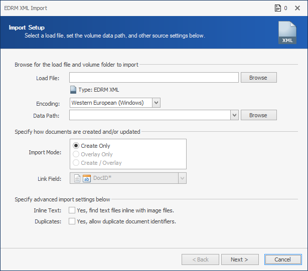The image size is (308, 271).
Task: Click the 'Type: EDRM XML' text
Action: [99, 90]
